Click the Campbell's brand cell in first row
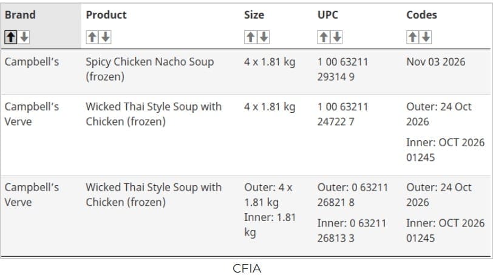 click(32, 62)
